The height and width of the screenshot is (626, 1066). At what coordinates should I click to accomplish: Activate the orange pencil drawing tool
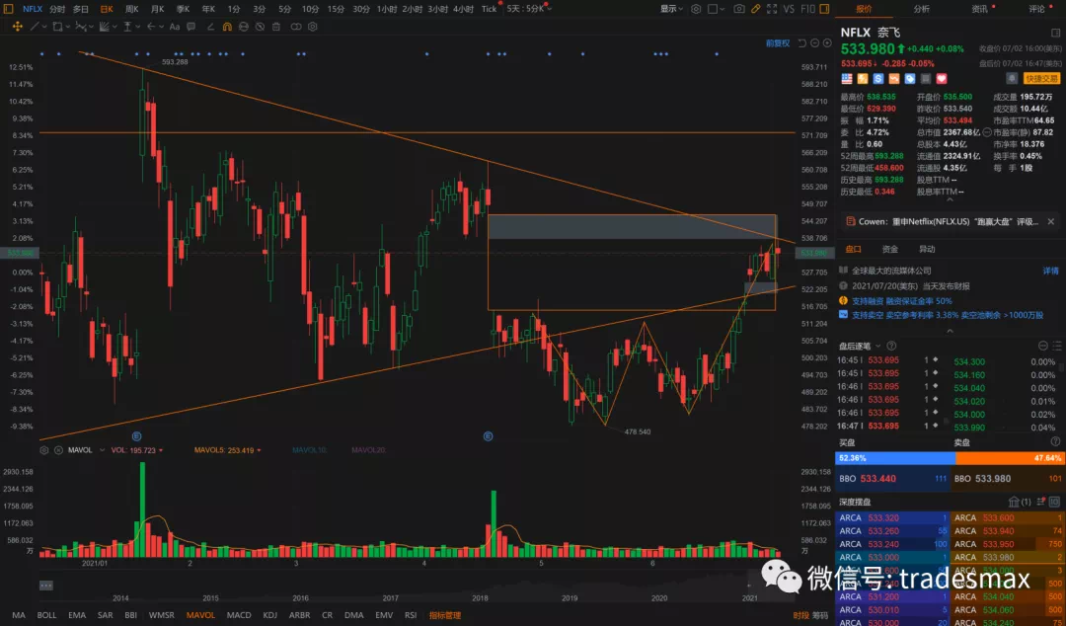(x=756, y=9)
